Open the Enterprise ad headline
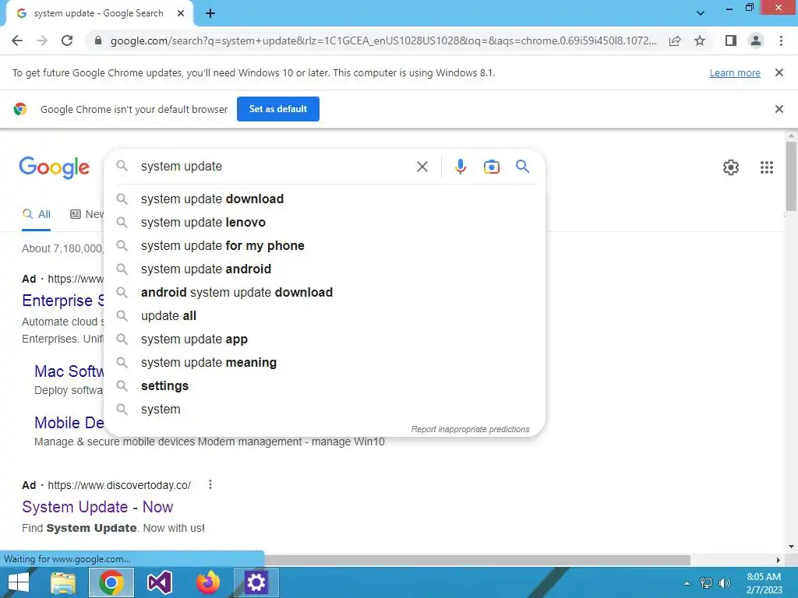This screenshot has width=798, height=598. tap(63, 301)
